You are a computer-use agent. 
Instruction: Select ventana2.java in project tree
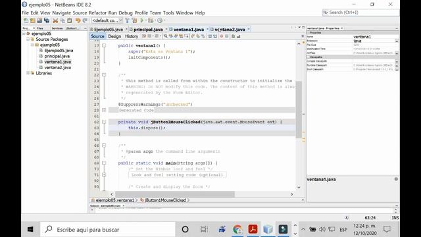pos(57,67)
